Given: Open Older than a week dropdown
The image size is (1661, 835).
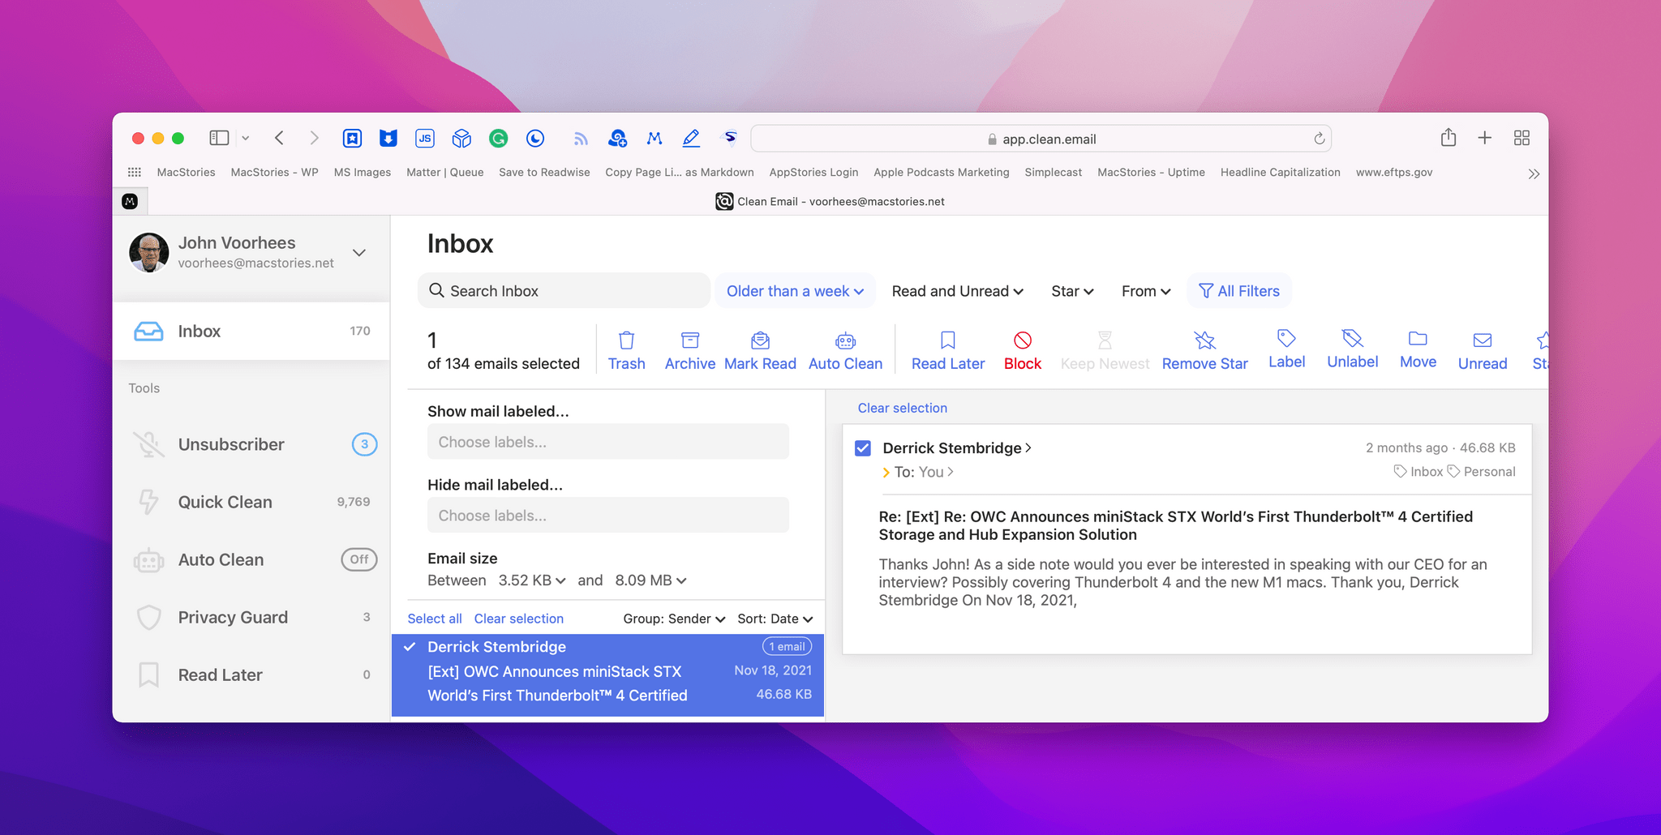Looking at the screenshot, I should [x=795, y=291].
